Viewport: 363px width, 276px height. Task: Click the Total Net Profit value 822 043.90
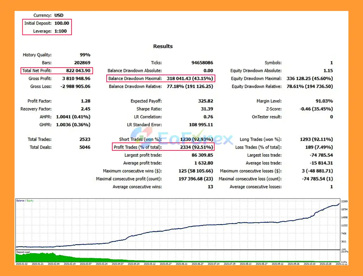click(78, 71)
